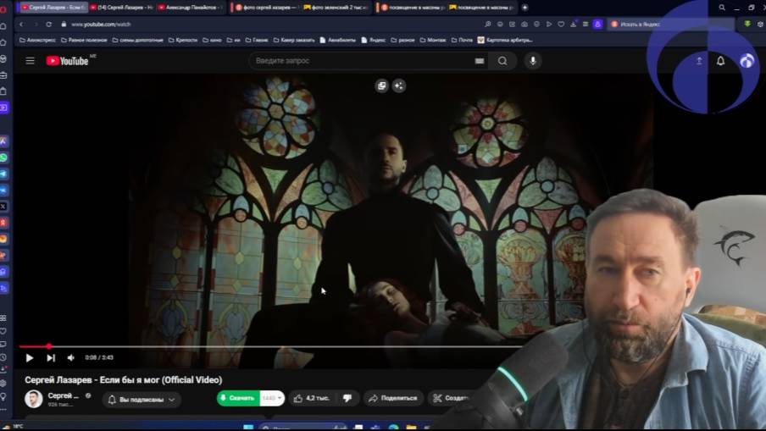The image size is (766, 431).
Task: Open the X (Twitter) sidebar icon
Action: point(4,207)
